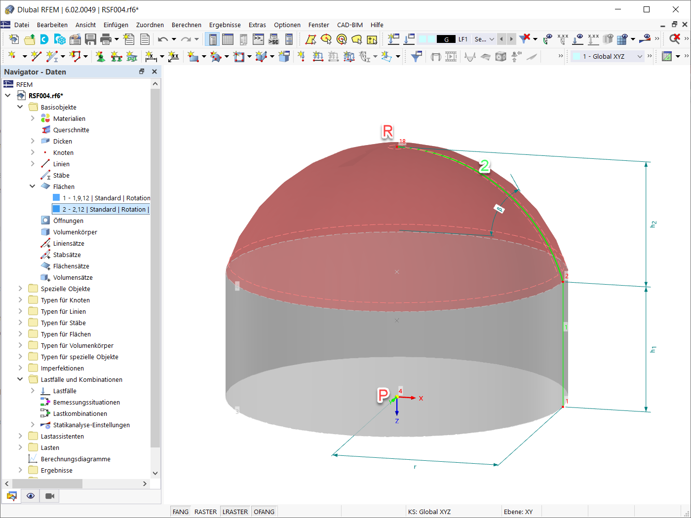This screenshot has width=691, height=518.
Task: Click the new member (I-beam) tool icon
Action: [52, 57]
